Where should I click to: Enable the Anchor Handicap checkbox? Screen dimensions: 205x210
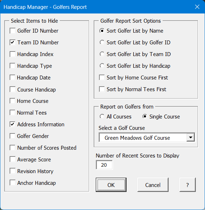12,183
